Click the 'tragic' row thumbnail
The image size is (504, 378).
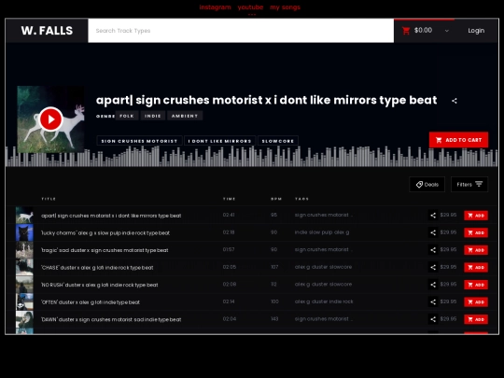(24, 250)
